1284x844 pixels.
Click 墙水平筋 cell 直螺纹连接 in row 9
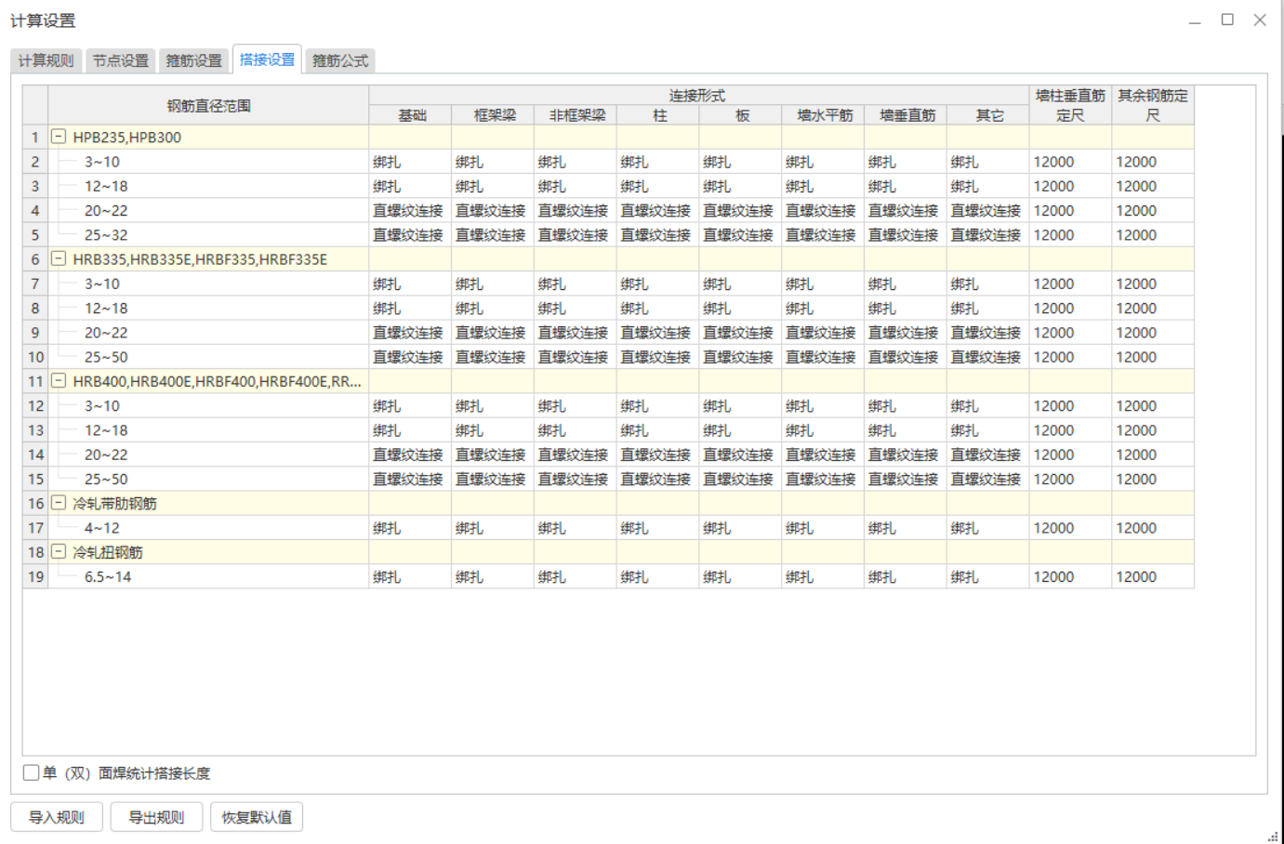[824, 333]
